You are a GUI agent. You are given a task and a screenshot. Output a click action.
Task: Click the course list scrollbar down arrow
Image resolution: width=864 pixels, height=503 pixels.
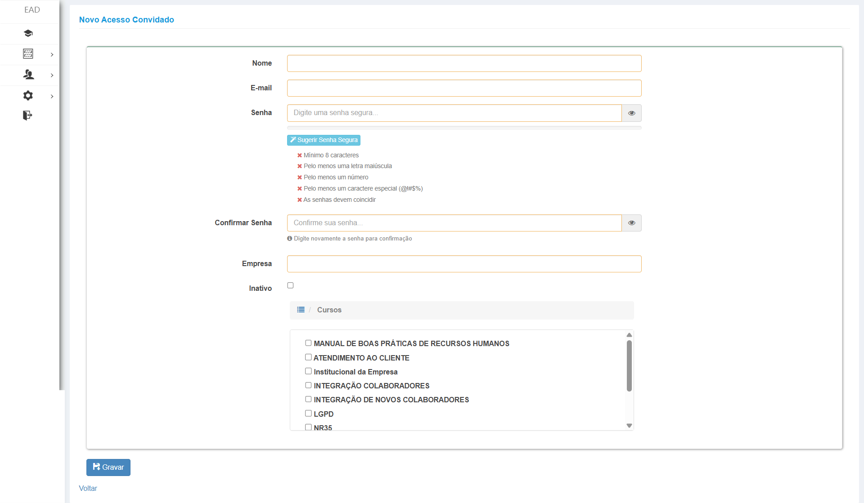629,426
